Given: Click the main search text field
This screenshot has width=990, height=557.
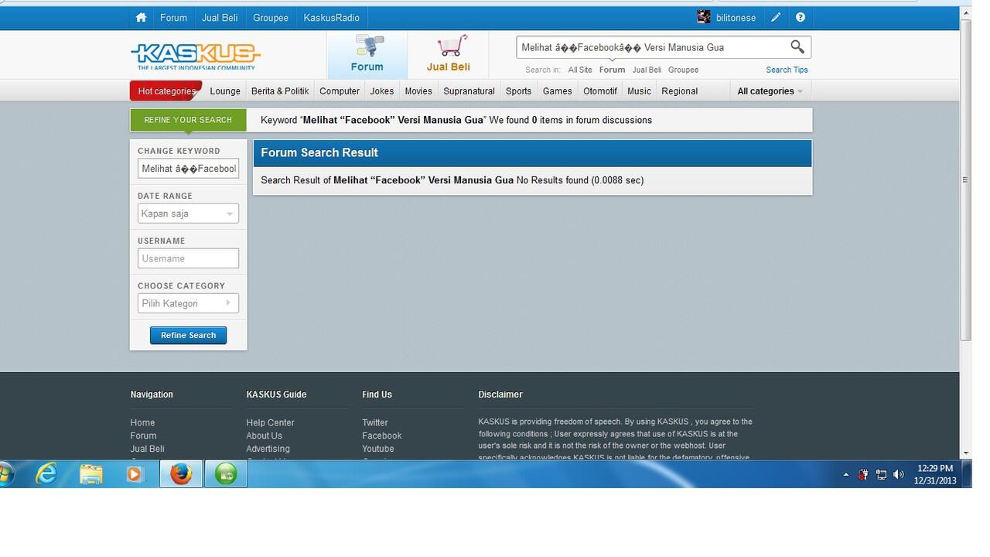Looking at the screenshot, I should pyautogui.click(x=652, y=47).
